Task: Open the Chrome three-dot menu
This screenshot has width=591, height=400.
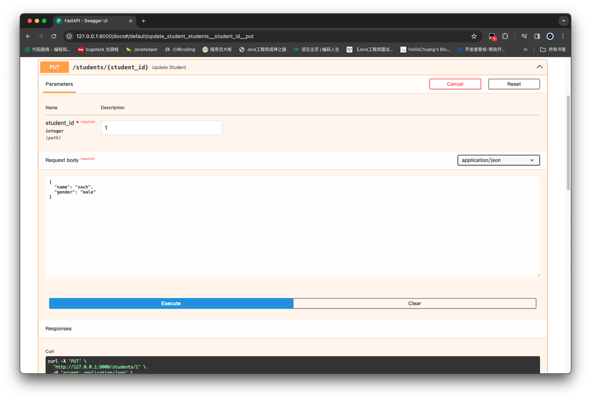Action: point(563,36)
